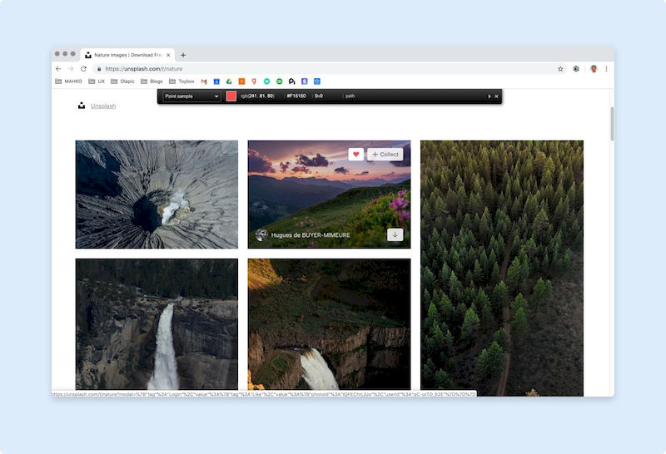Expand the Point sample dropdown
Image resolution: width=666 pixels, height=454 pixels.
point(191,96)
